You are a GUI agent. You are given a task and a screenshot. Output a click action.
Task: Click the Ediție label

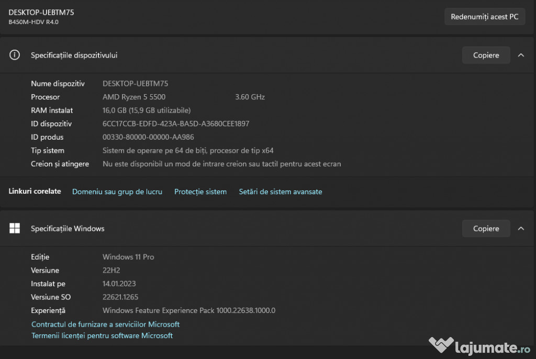(x=40, y=257)
